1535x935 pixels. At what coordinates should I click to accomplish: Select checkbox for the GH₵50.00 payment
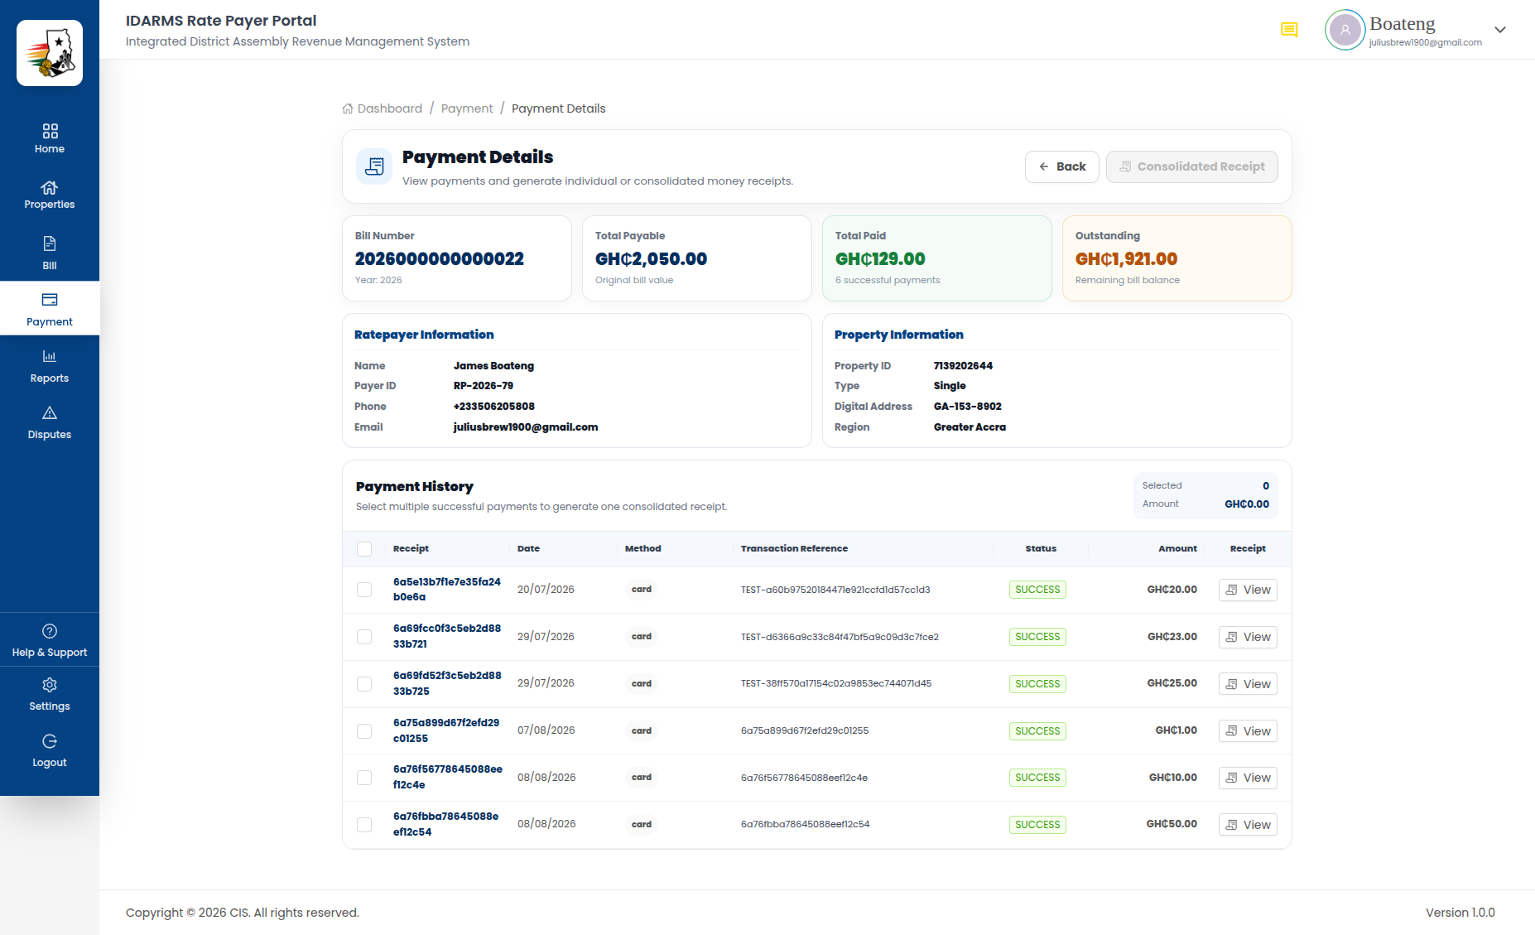click(x=364, y=825)
